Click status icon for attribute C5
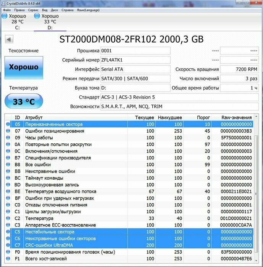 click(x=8, y=232)
